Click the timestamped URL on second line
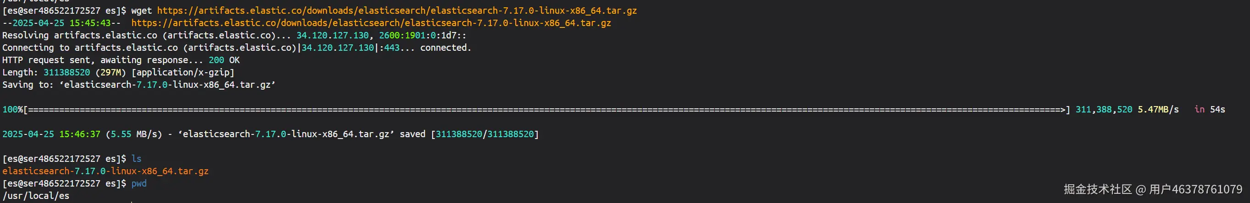The image size is (1250, 203). pos(371,23)
